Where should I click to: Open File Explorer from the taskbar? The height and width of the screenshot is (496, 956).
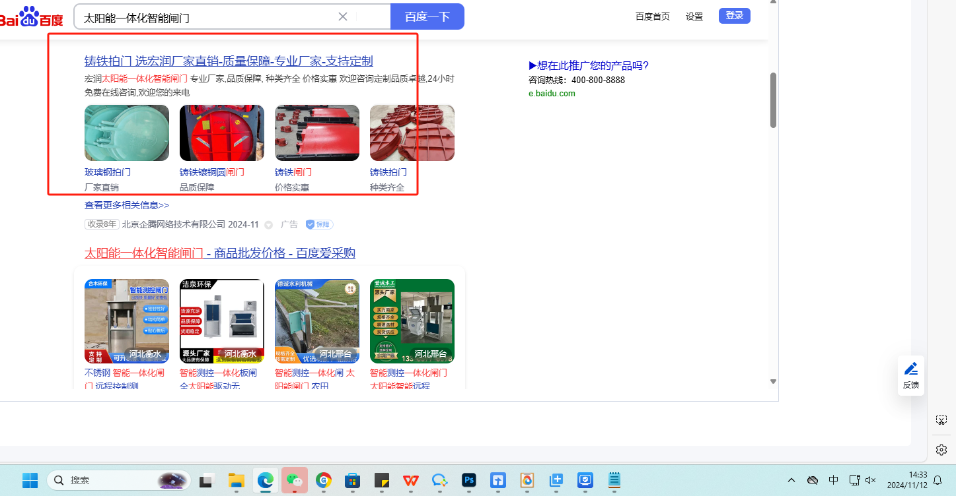[x=236, y=480]
